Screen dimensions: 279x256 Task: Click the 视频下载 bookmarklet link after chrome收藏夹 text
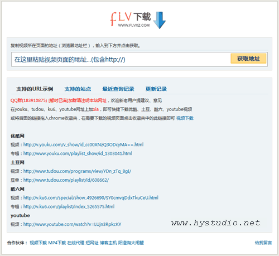point(185,118)
